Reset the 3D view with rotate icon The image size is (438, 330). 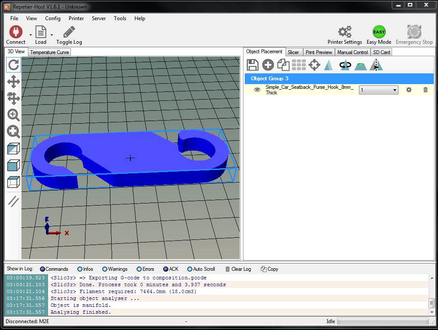[x=14, y=65]
